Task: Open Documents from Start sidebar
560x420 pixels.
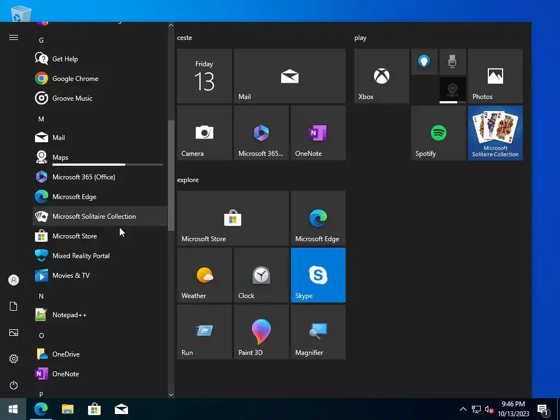Action: click(14, 306)
